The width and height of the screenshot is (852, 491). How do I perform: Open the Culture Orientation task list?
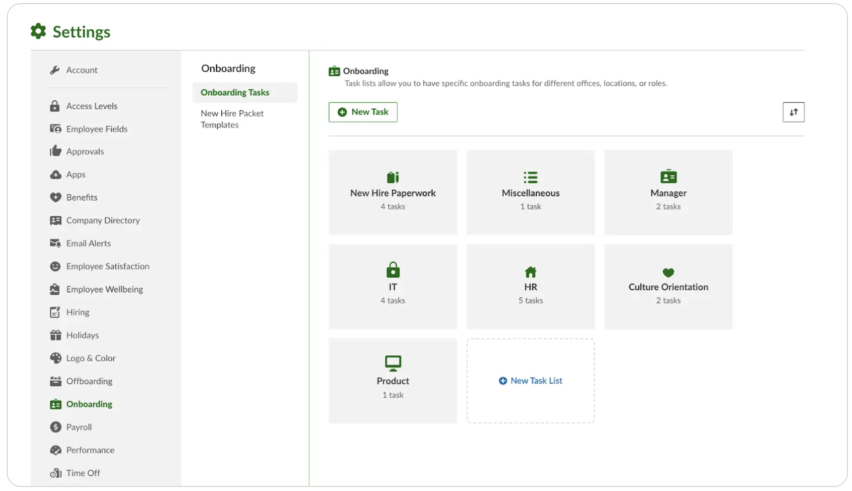(668, 287)
